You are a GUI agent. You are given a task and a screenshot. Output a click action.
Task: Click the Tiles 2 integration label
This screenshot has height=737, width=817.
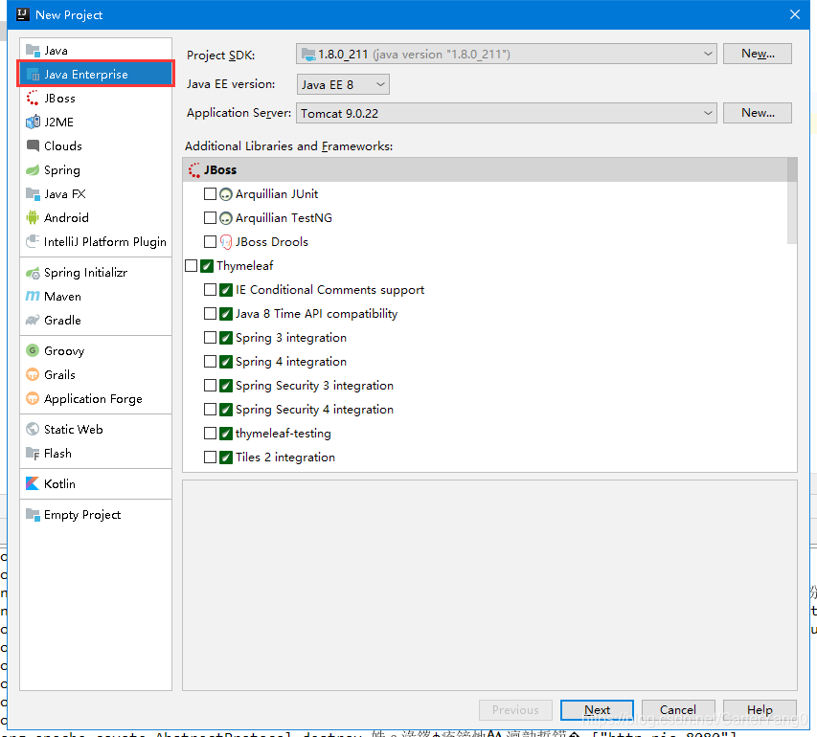point(285,458)
